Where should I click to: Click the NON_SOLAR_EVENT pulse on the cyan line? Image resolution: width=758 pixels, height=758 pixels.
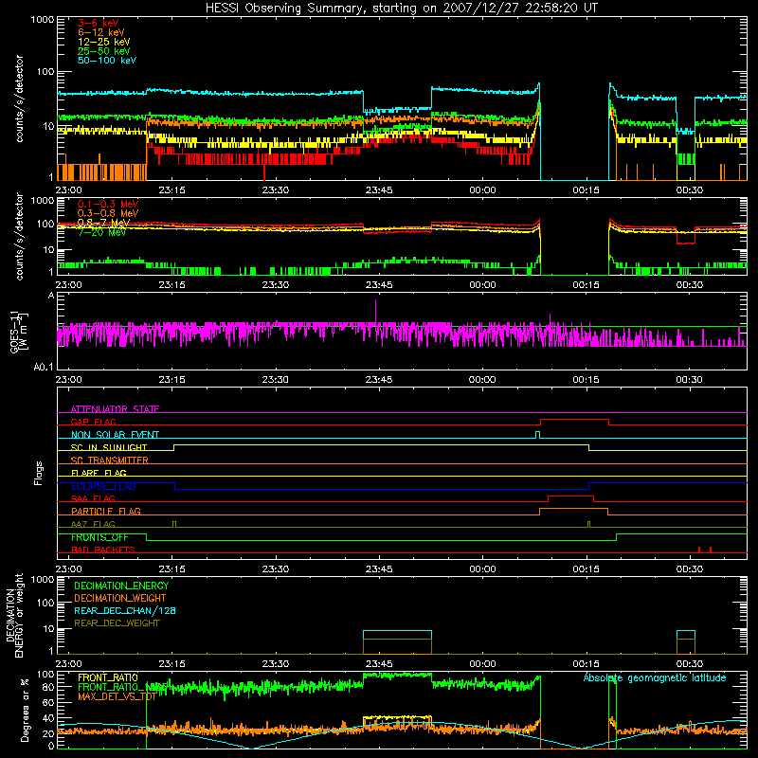coord(537,435)
